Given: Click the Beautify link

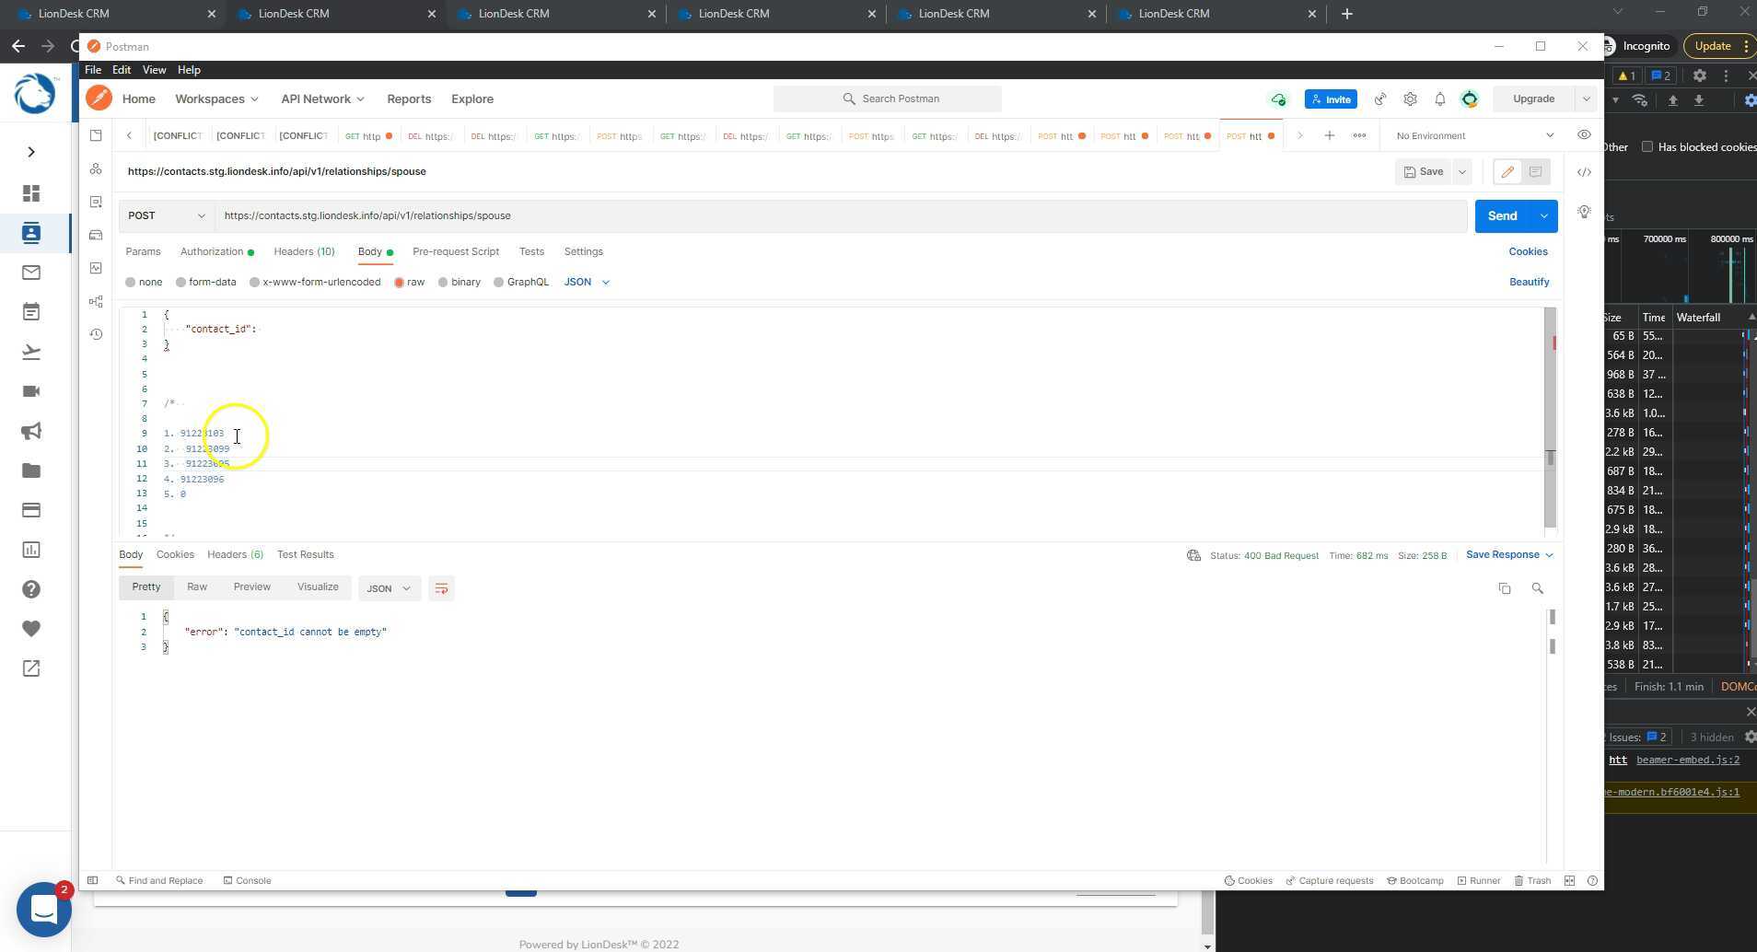Looking at the screenshot, I should [x=1528, y=282].
